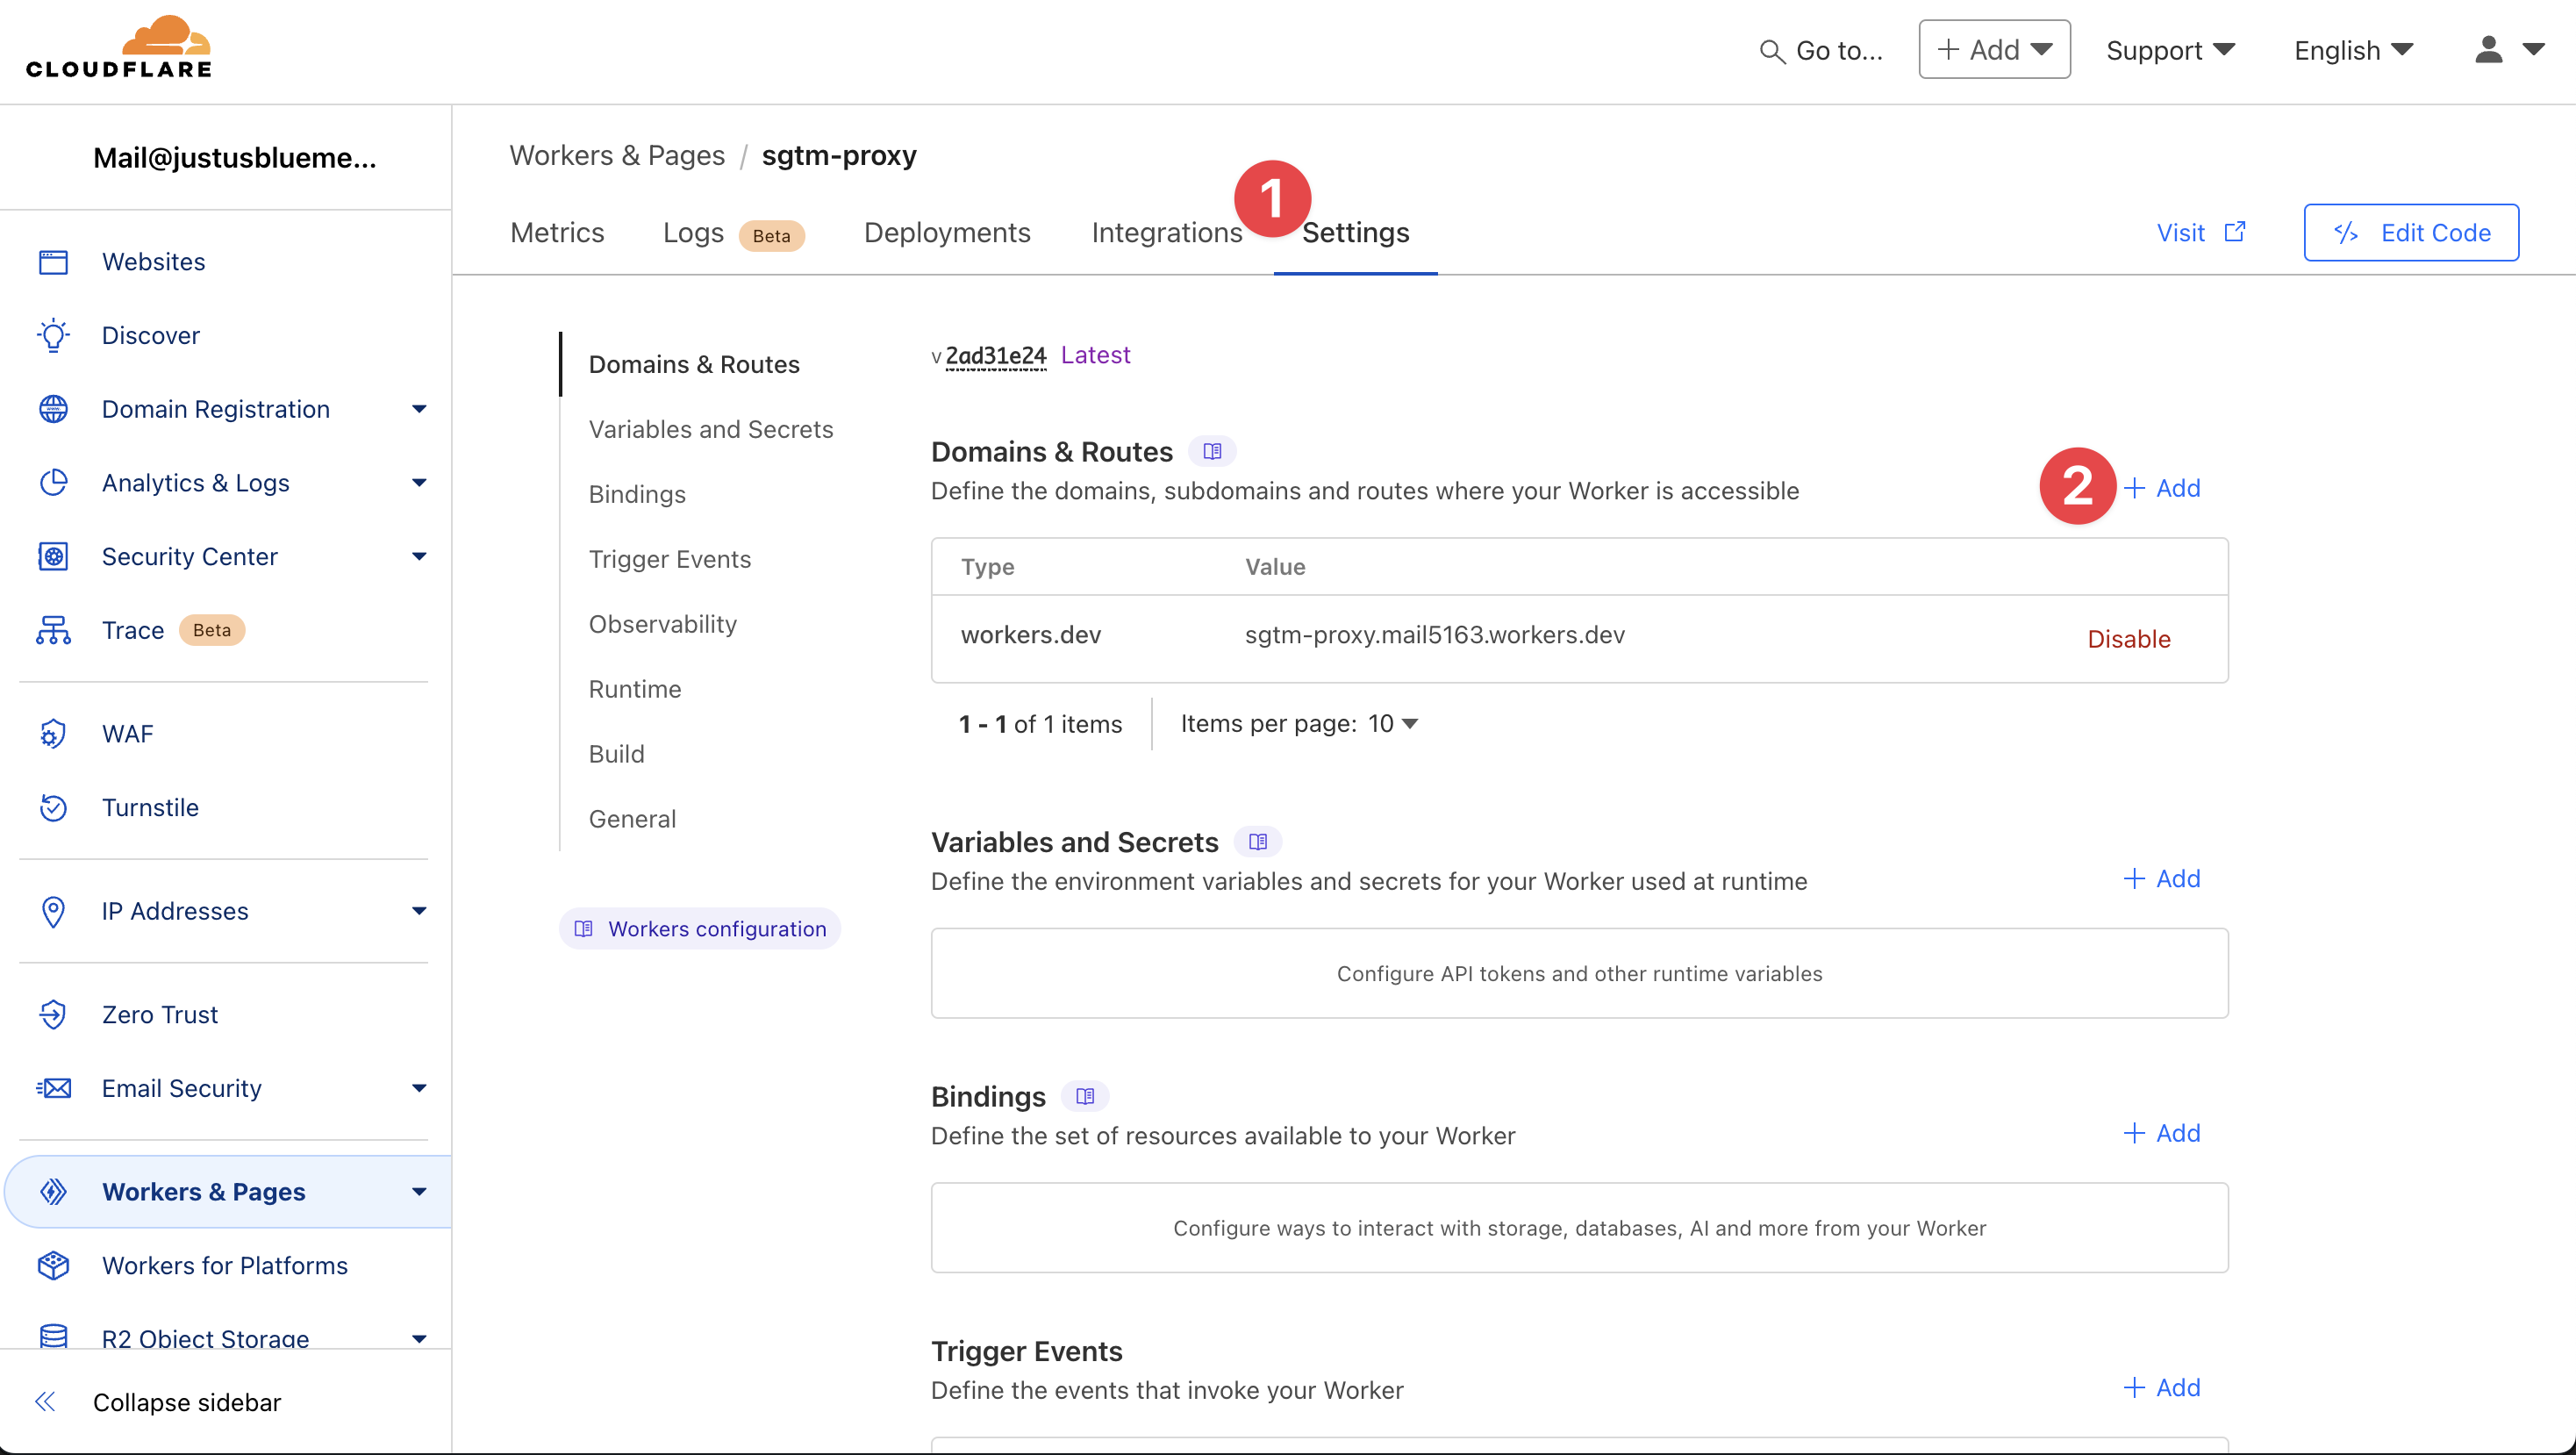
Task: Click the WAF shield icon
Action: [53, 734]
